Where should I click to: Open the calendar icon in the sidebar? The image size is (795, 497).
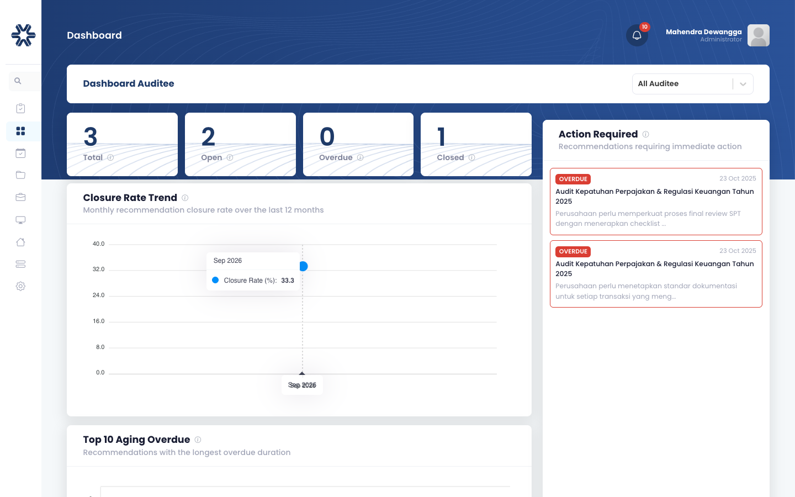(20, 153)
